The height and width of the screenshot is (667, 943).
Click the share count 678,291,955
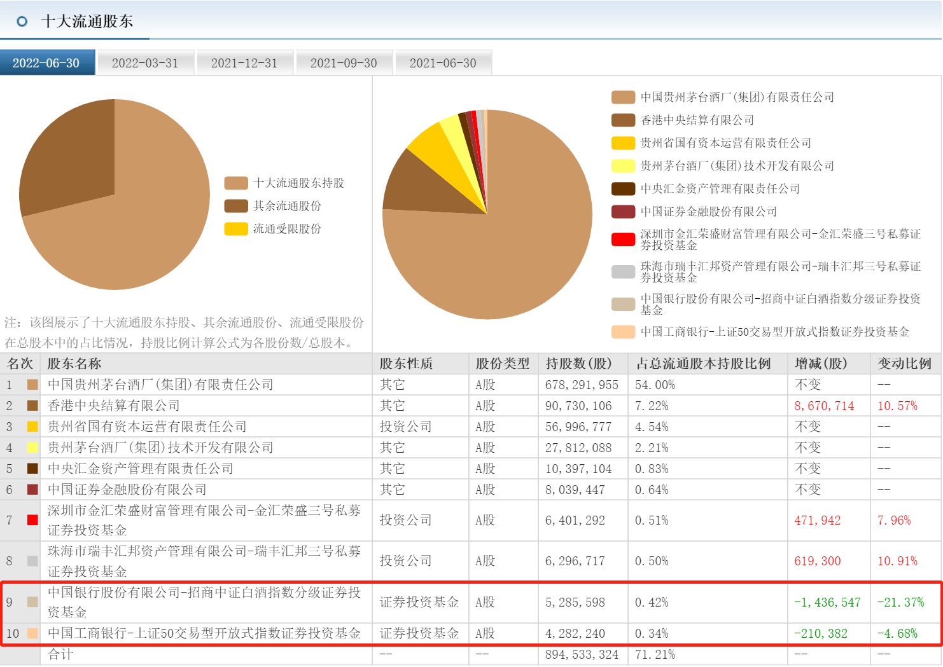[x=582, y=385]
